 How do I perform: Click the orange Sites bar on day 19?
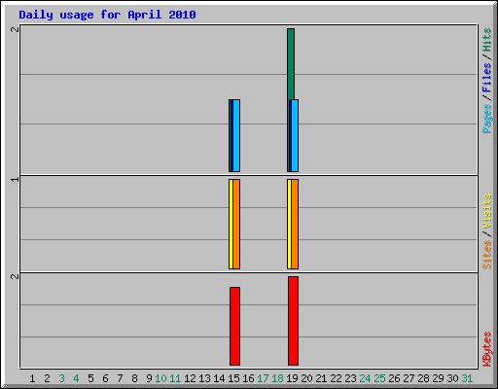click(x=295, y=224)
